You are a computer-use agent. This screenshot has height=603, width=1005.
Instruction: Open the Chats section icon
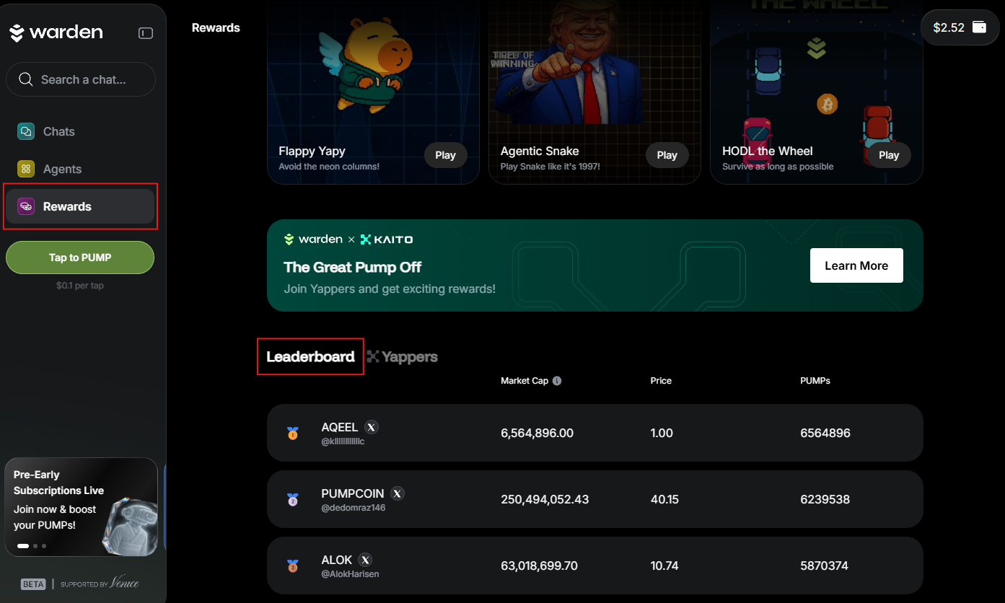pyautogui.click(x=26, y=131)
